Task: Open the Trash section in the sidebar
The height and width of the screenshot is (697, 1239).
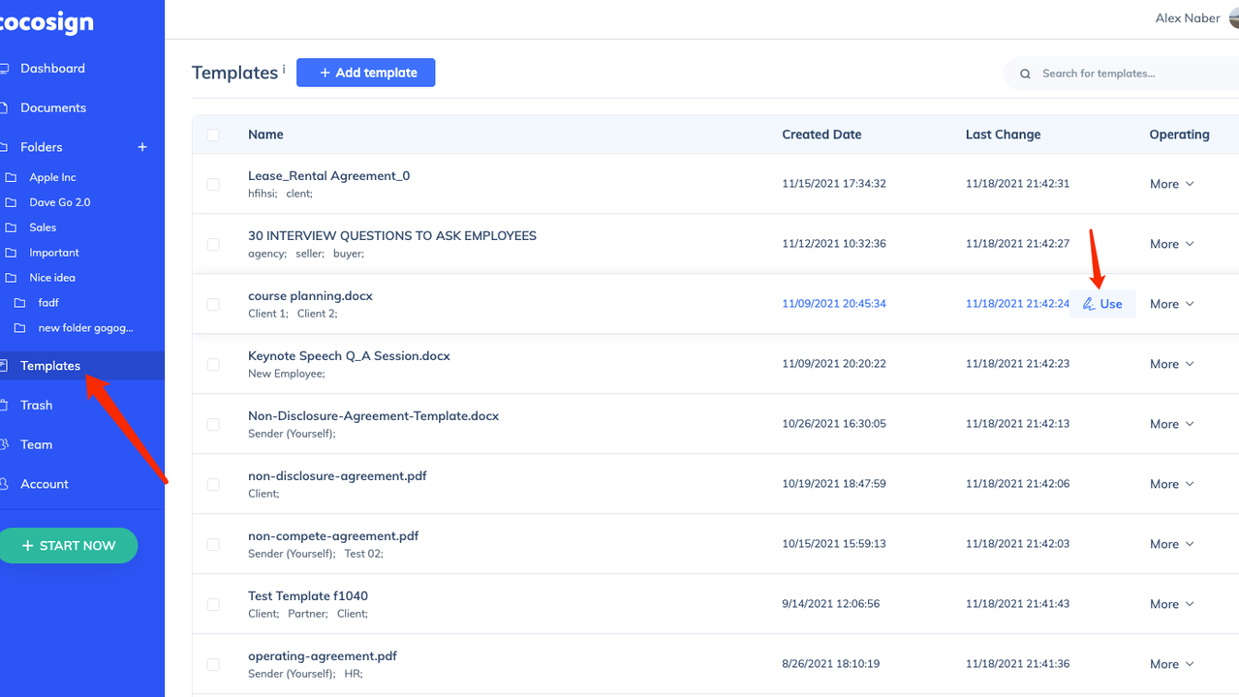Action: coord(37,406)
